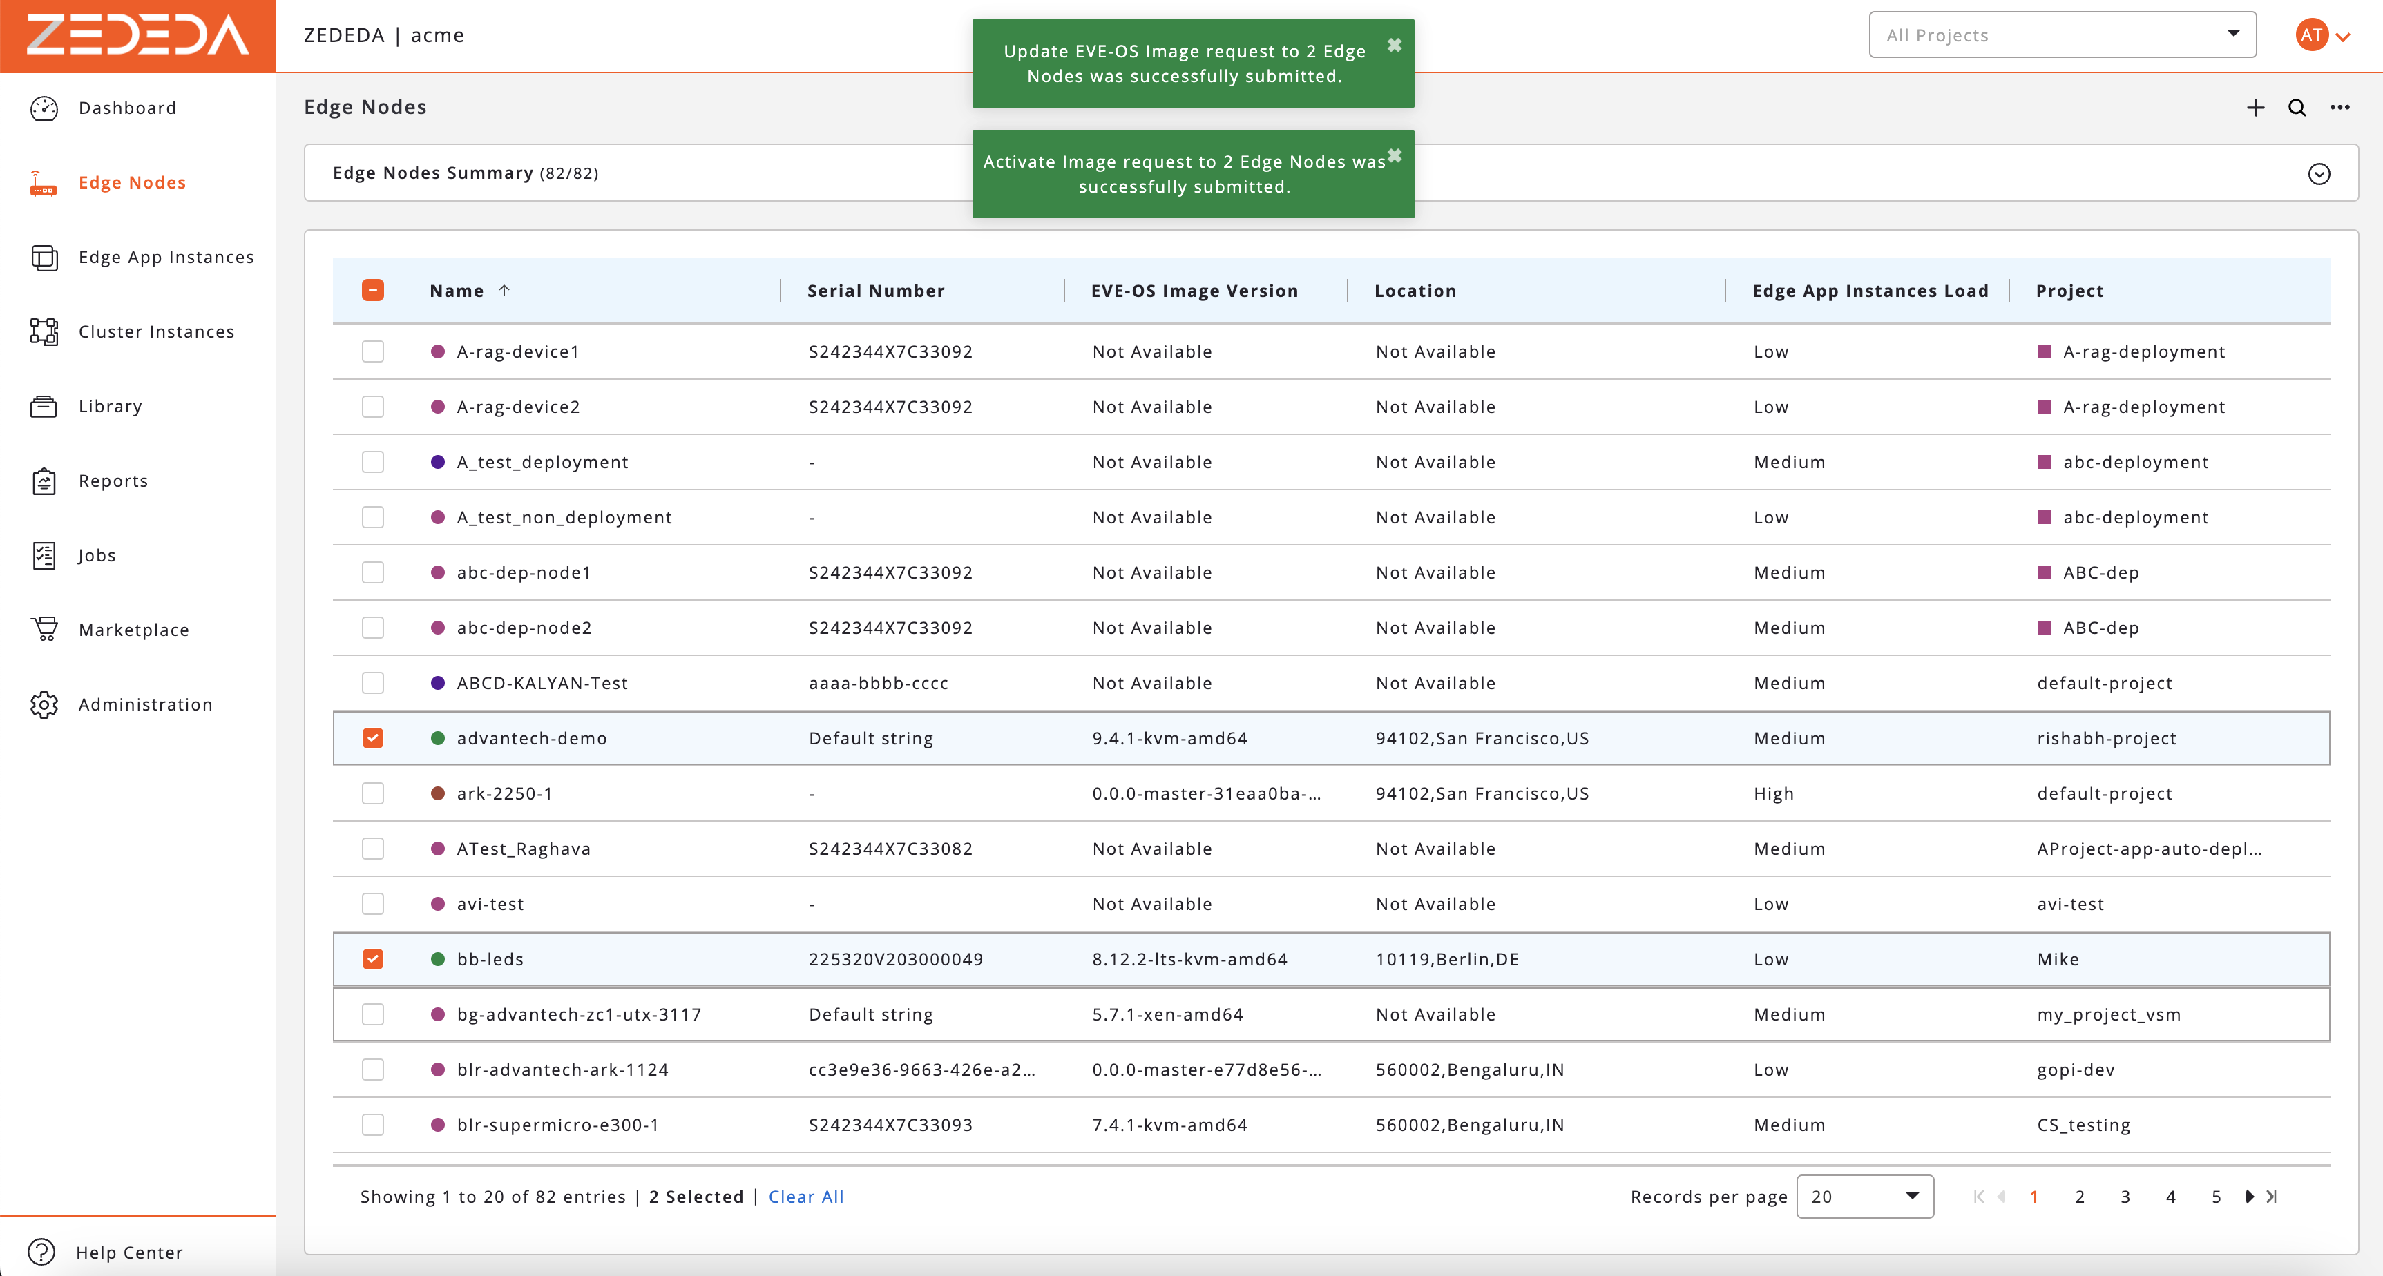Screen dimensions: 2383x1276
Task: Open the Records per page dropdown
Action: point(1865,1195)
